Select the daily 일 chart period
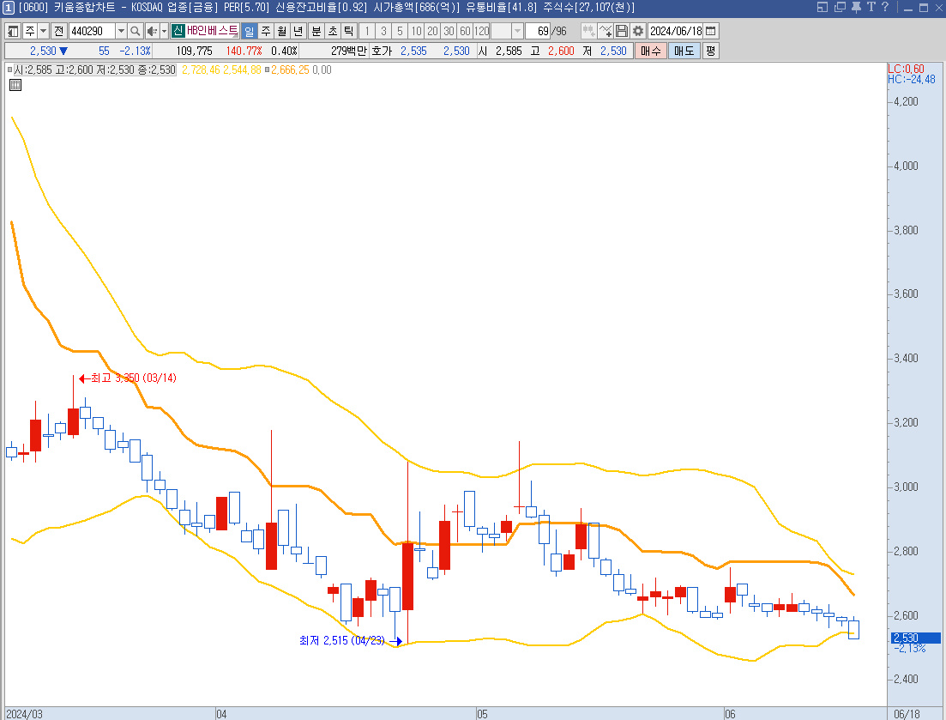The image size is (946, 720). pos(250,31)
